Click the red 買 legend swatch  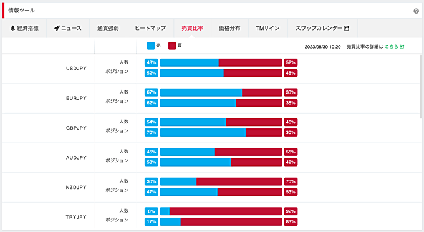point(172,46)
